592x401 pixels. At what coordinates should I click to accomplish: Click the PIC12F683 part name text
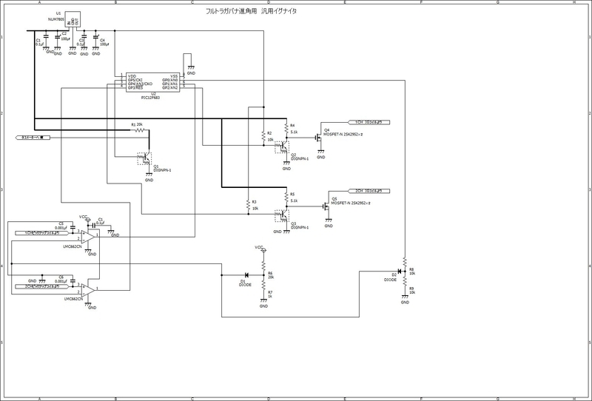(x=150, y=98)
